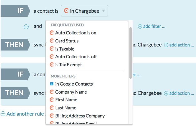
Task: Select 'in Google Contacts' filter
Action: (74, 84)
